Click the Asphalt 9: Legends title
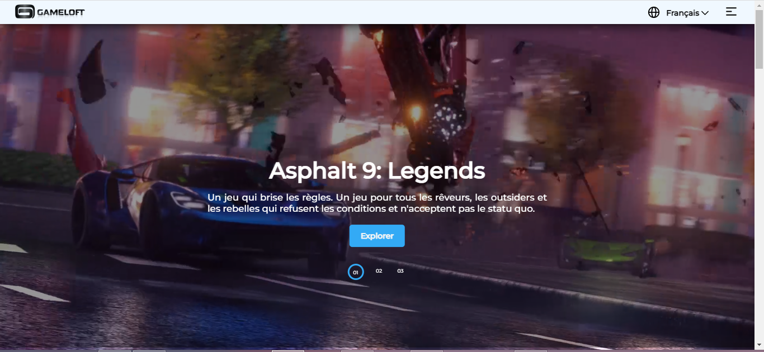This screenshot has width=764, height=352. click(x=378, y=170)
